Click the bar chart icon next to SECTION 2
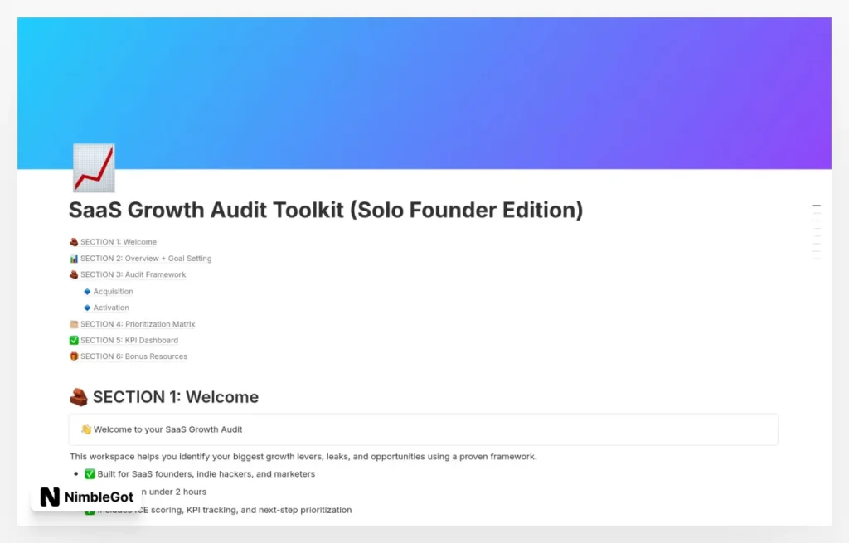 [x=74, y=259]
